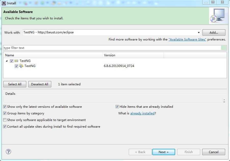Uncheck the TestNG 6.8.6 feature checkbox
Image resolution: width=230 pixels, height=161 pixels.
click(x=16, y=66)
